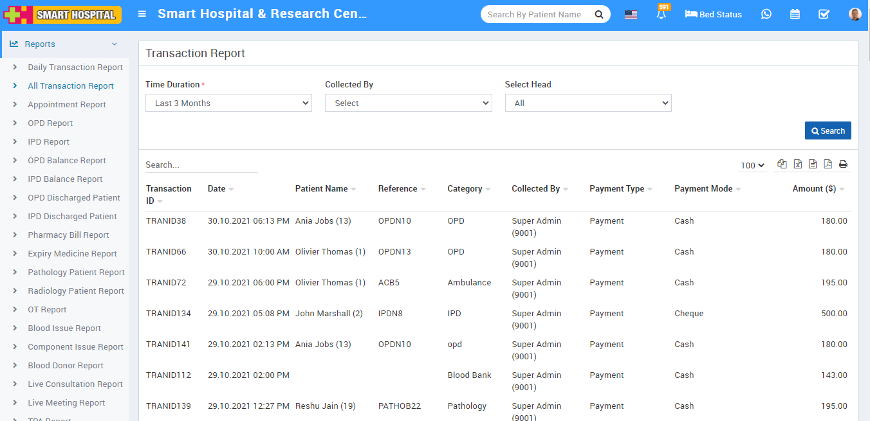The height and width of the screenshot is (421, 870).
Task: Toggle the sidebar with the hamburger icon
Action: (x=142, y=13)
